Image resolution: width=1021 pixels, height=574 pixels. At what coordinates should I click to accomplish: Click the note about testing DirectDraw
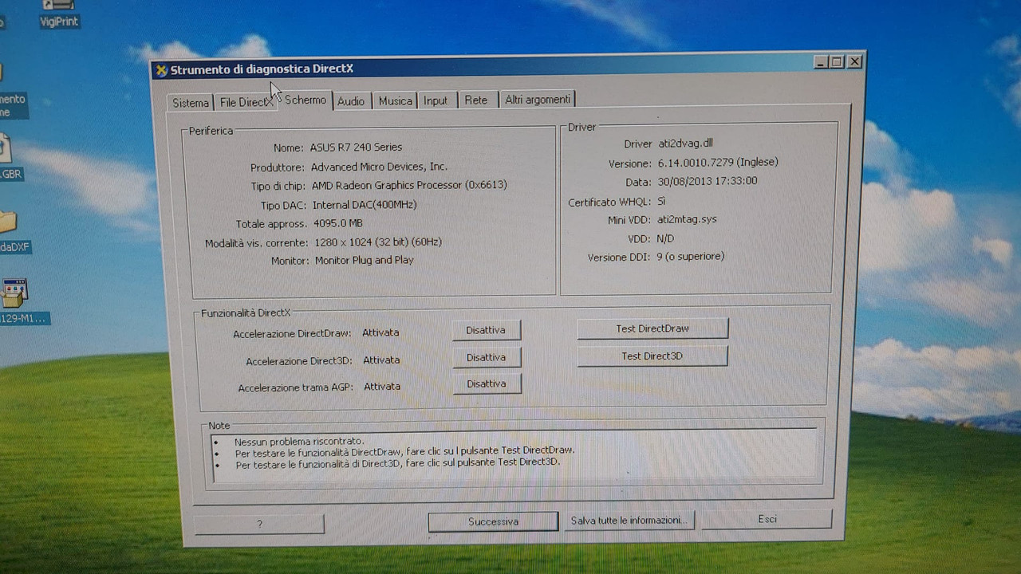404,450
